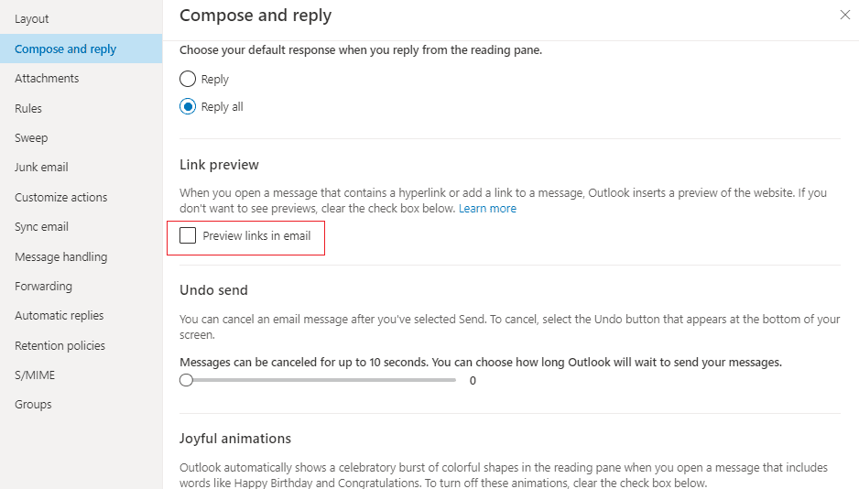The width and height of the screenshot is (859, 489).
Task: Enable the Preview links in email checkbox
Action: pyautogui.click(x=188, y=236)
